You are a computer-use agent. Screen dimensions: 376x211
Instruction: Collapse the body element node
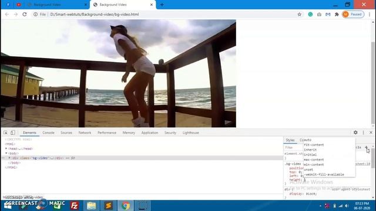6,153
